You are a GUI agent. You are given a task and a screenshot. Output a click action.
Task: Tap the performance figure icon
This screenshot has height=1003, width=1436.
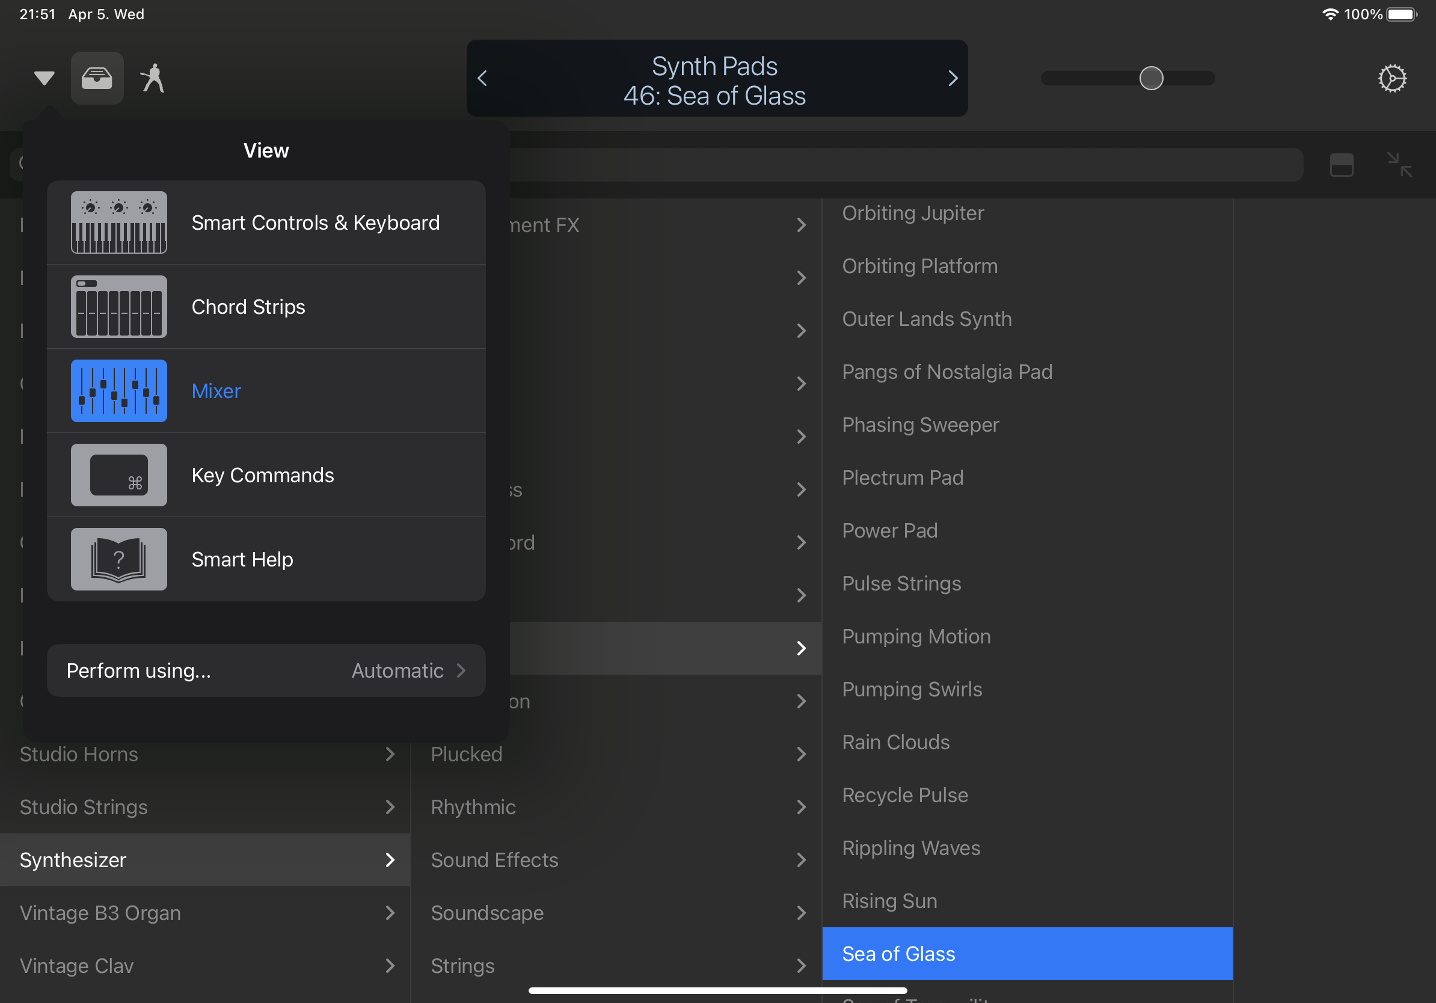pos(153,78)
